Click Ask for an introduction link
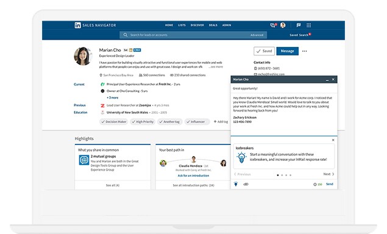Image resolution: width=387 pixels, height=234 pixels. [x=193, y=175]
